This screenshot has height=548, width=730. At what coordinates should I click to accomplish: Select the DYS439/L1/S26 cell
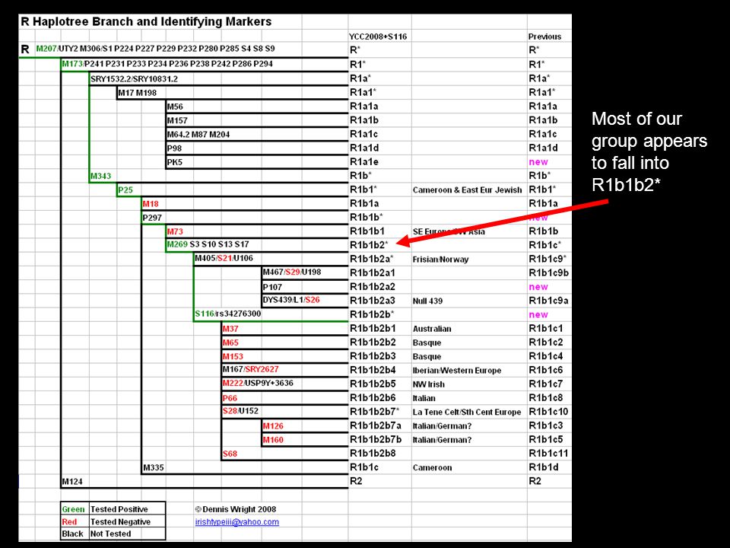click(291, 300)
